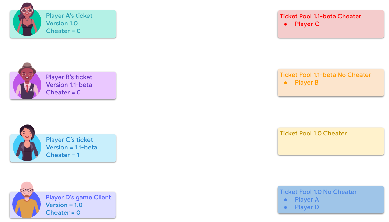Click "Cheater = 0" on Player D's card

coord(63,213)
